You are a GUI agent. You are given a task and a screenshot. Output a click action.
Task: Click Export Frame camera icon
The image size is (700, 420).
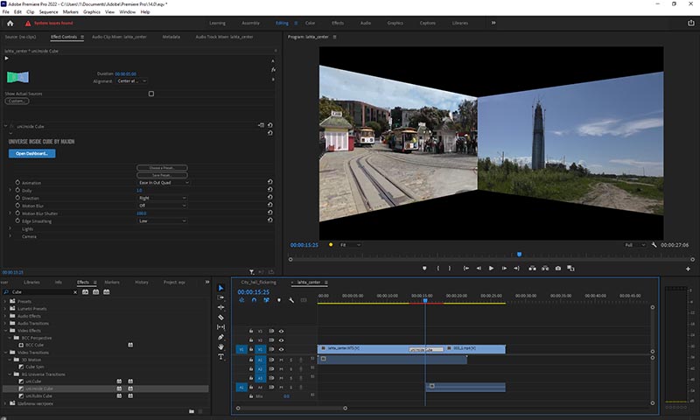click(558, 269)
